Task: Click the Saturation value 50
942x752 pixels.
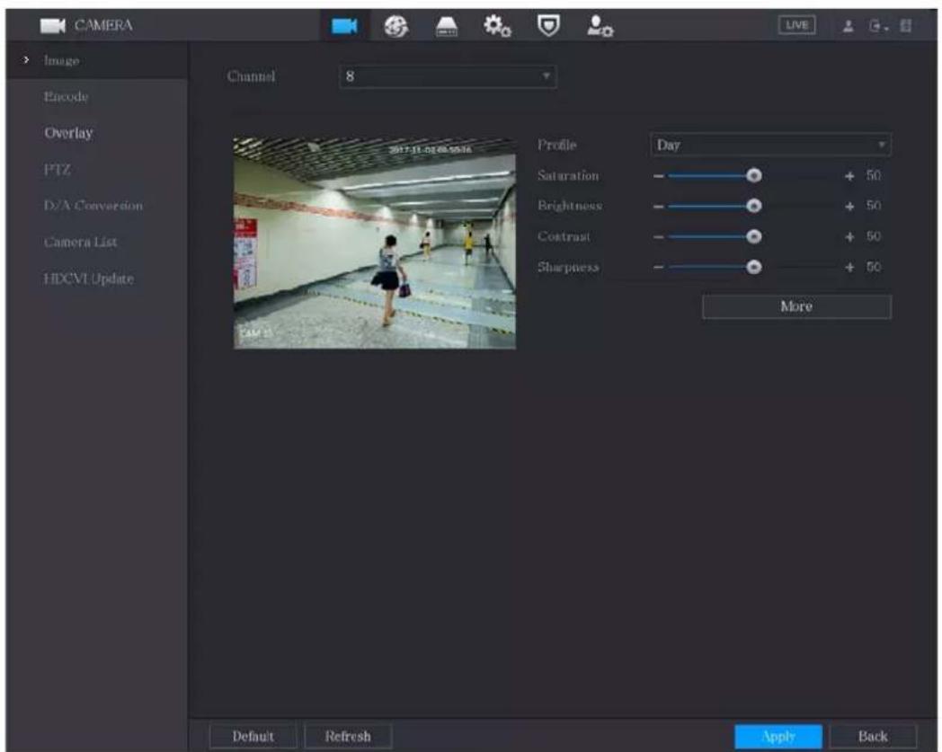Action: (x=874, y=176)
